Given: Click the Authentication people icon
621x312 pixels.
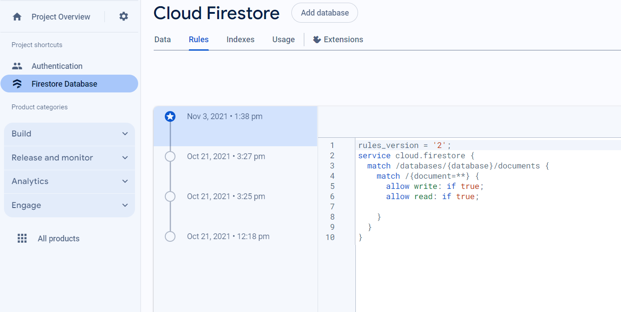Looking at the screenshot, I should pos(17,66).
